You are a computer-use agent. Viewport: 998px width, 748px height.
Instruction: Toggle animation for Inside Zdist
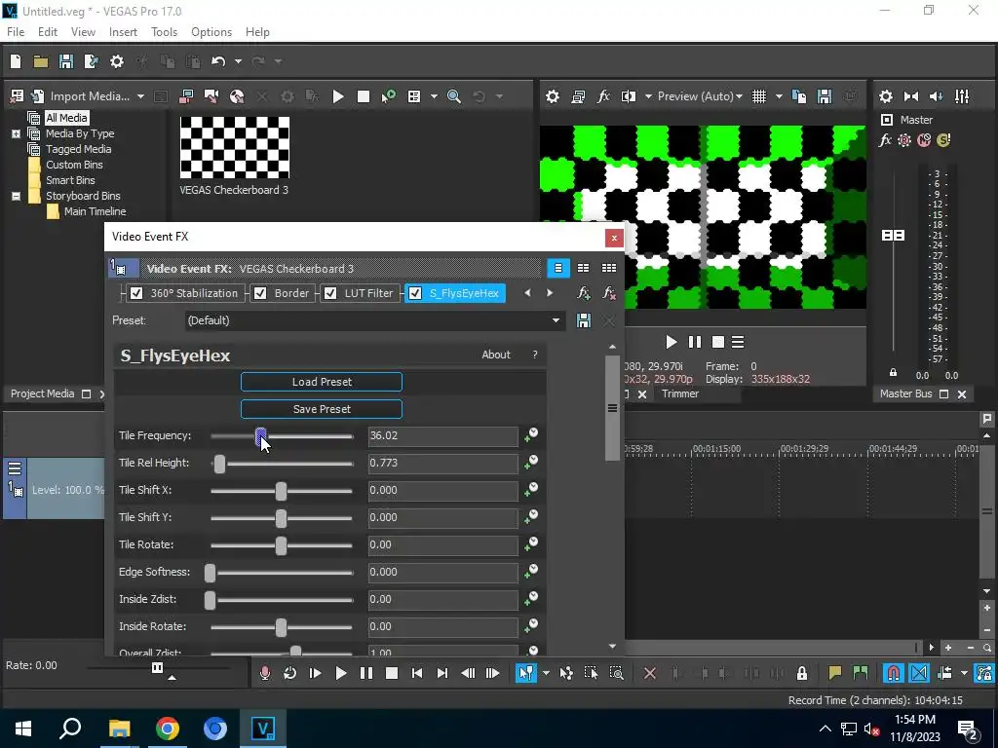pyautogui.click(x=531, y=599)
